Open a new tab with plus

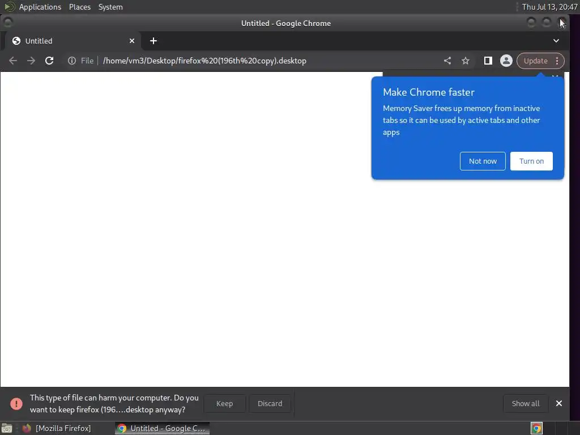pos(153,41)
